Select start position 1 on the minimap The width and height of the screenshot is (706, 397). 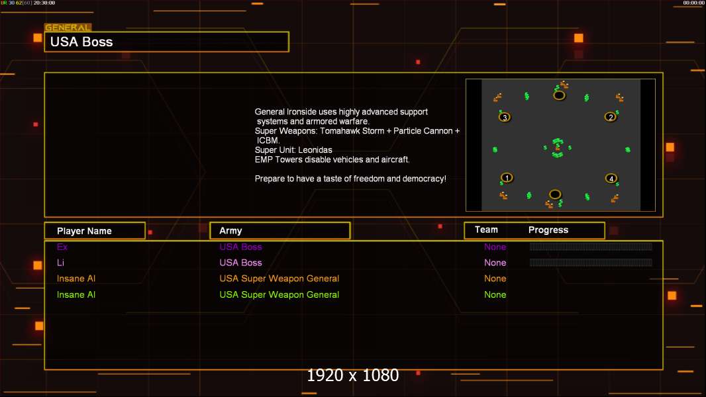507,177
